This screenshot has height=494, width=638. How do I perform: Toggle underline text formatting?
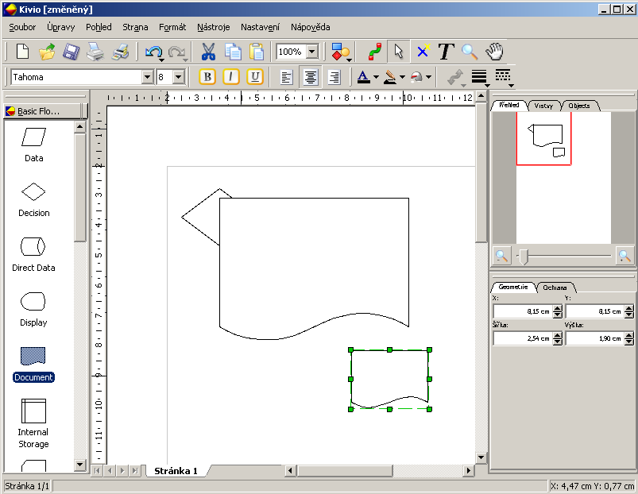[x=255, y=76]
